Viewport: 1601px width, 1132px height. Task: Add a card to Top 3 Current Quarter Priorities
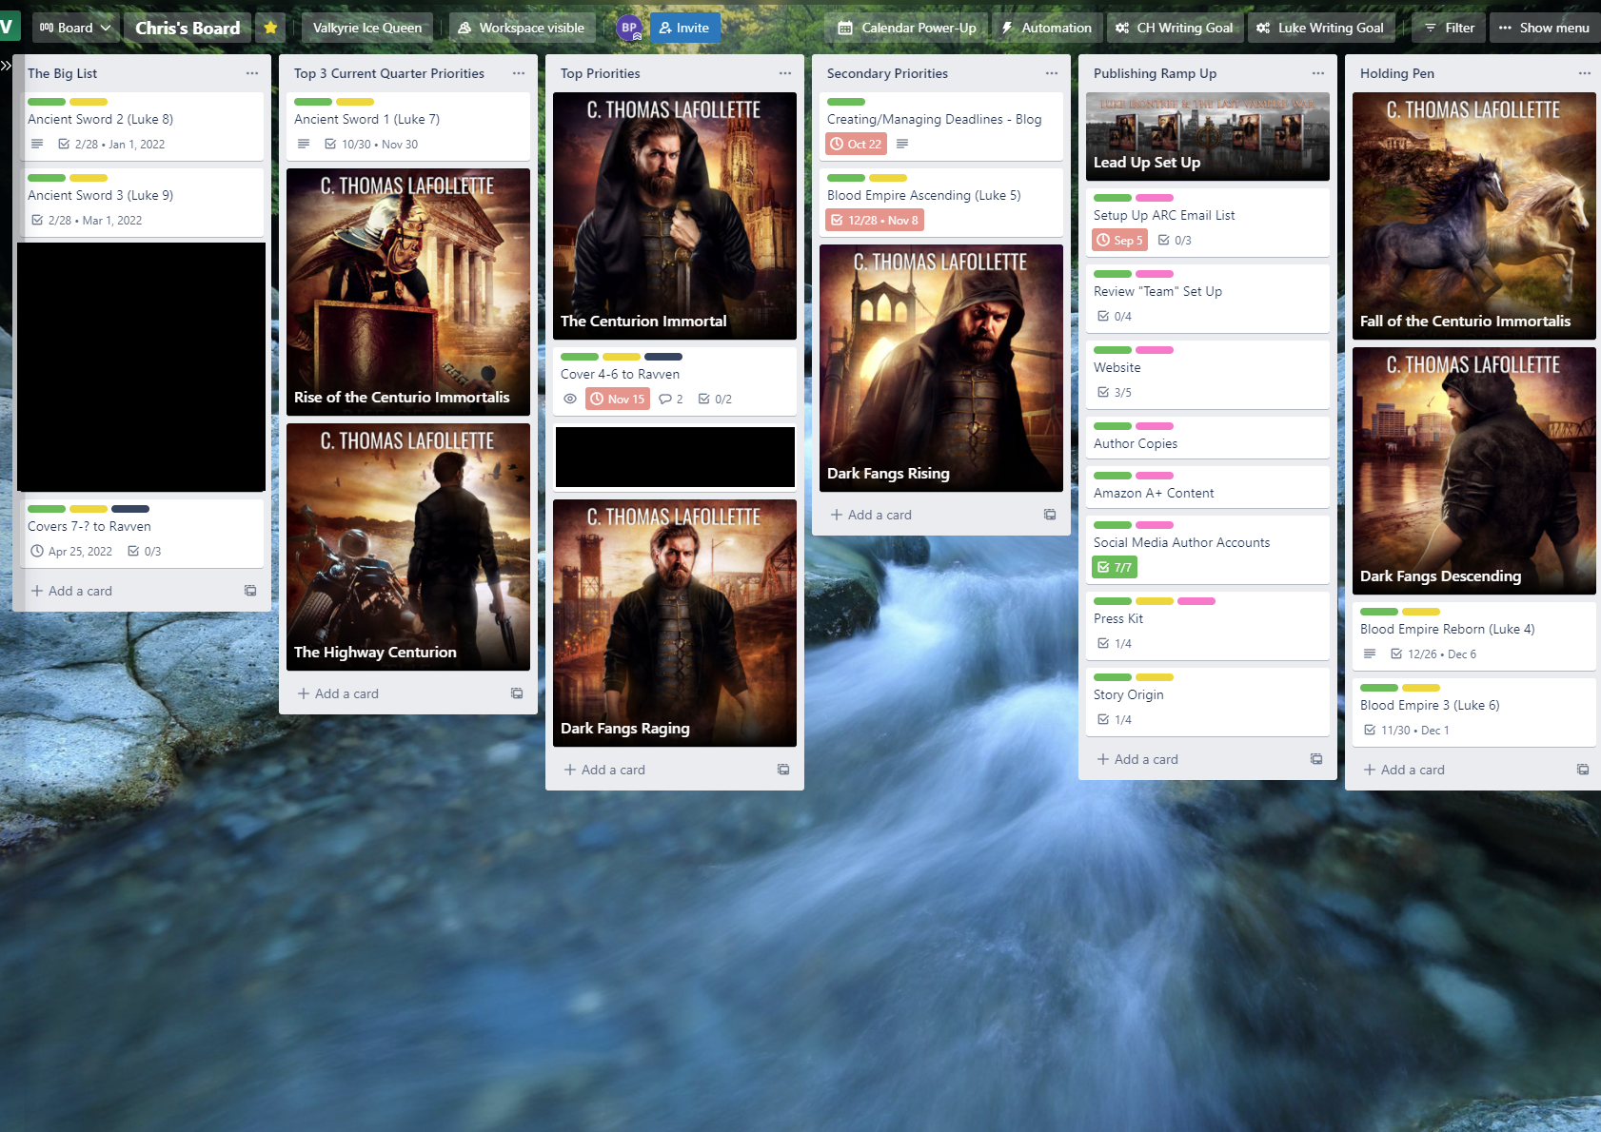pos(339,693)
